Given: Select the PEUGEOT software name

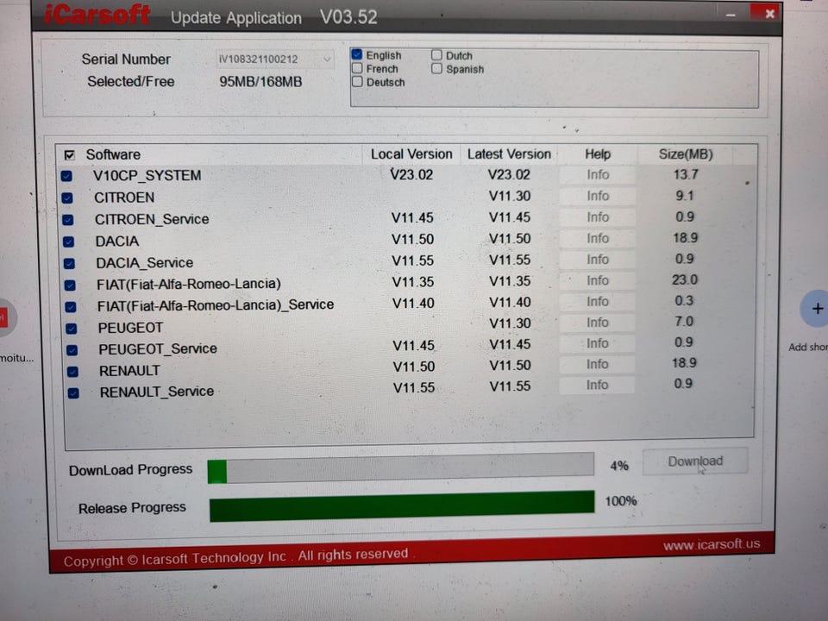Looking at the screenshot, I should pyautogui.click(x=130, y=328).
